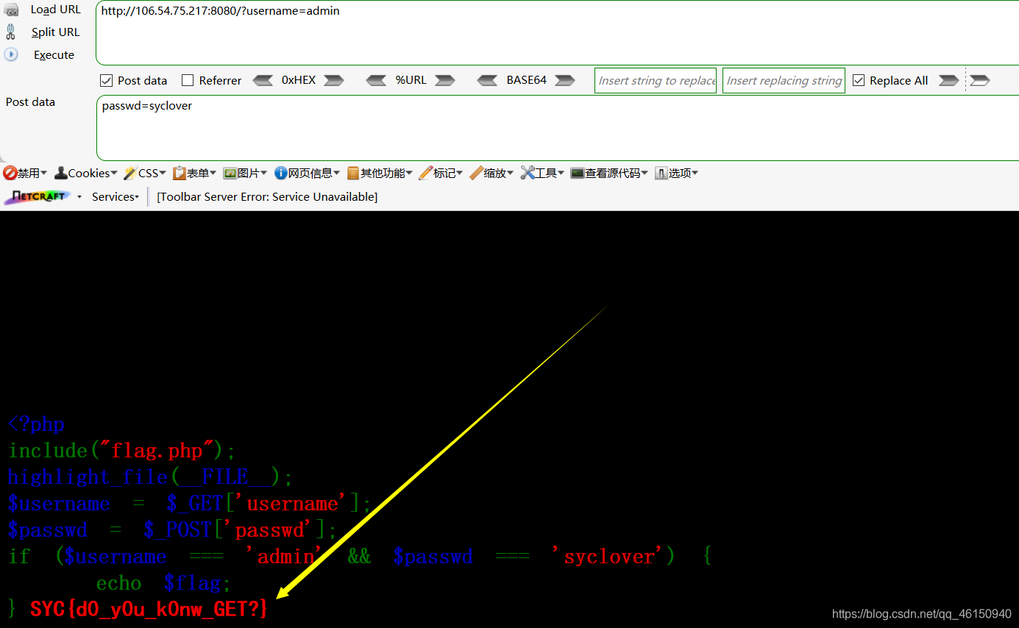Click the 缩放 ruler icon
The image size is (1019, 628).
(476, 173)
